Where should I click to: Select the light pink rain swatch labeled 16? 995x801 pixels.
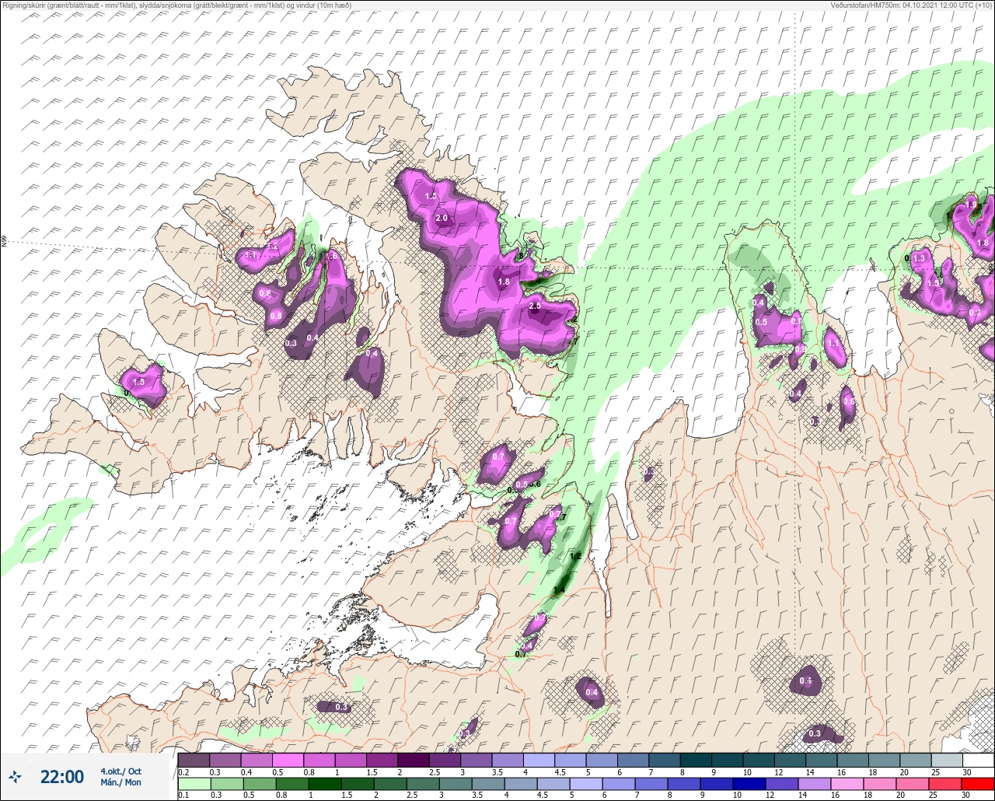click(847, 784)
